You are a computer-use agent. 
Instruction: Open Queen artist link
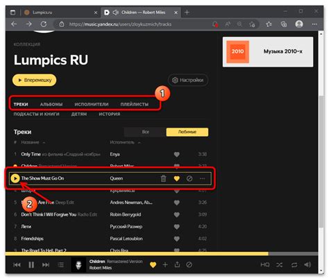click(117, 178)
